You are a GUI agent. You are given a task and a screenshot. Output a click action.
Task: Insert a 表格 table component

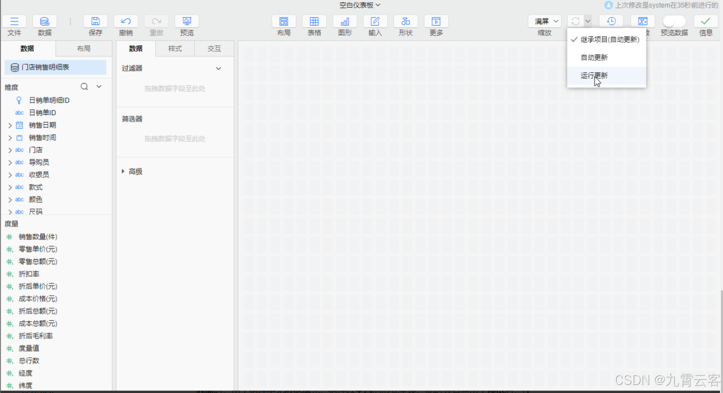click(314, 21)
